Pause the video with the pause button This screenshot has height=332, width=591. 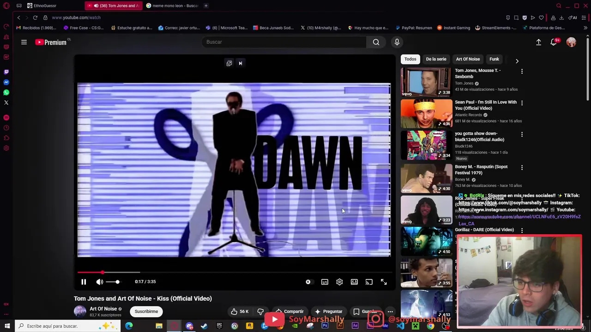[x=84, y=282]
